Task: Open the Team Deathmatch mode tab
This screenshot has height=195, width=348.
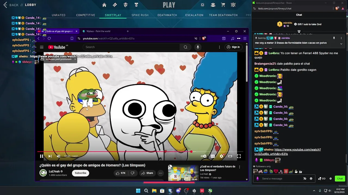Action: tap(223, 15)
